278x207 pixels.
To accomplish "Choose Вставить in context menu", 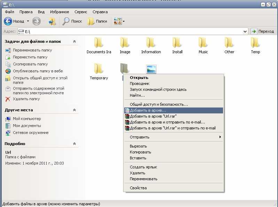I will click(174, 158).
